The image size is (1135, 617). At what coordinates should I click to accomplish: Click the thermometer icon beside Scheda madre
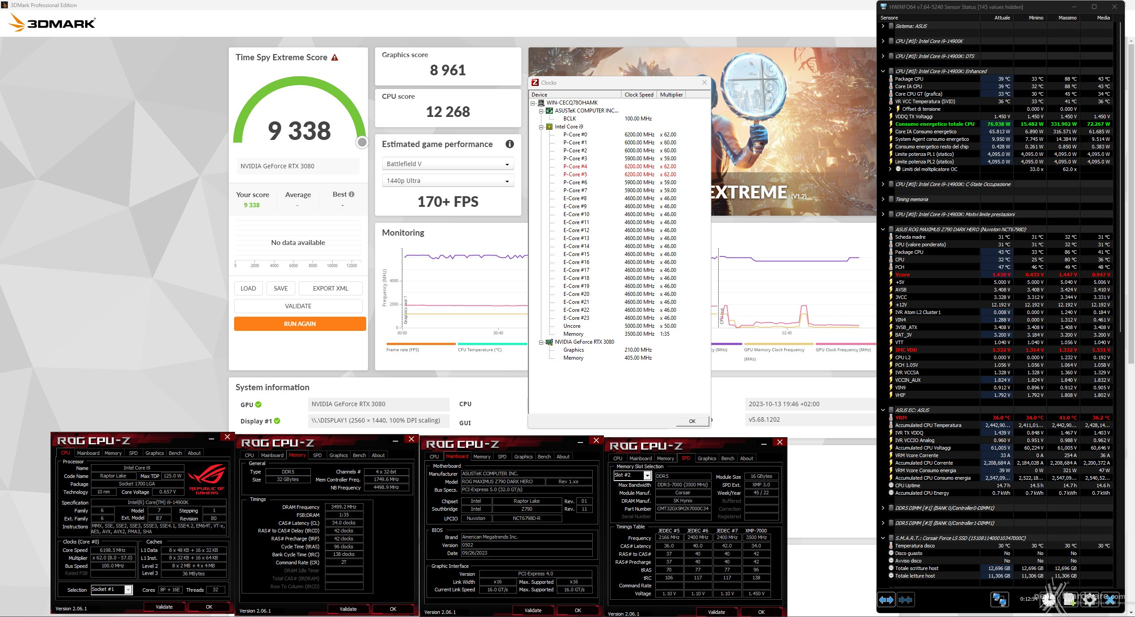point(891,237)
